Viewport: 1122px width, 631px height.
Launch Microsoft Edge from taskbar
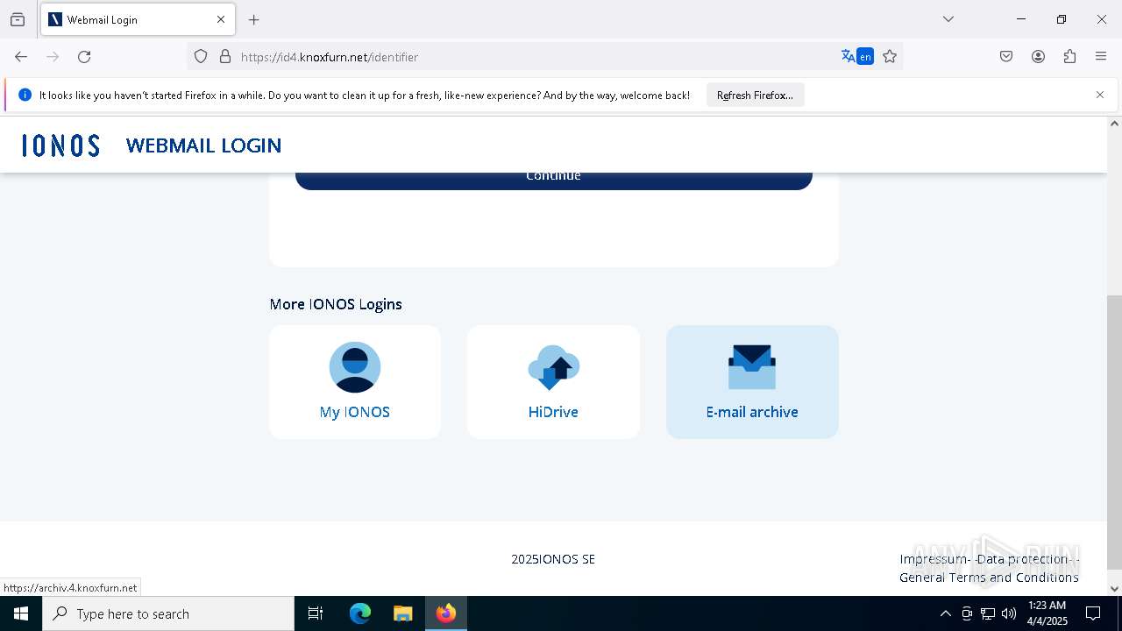click(360, 613)
